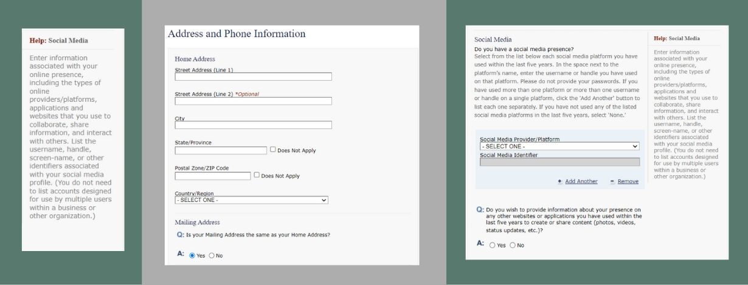Click the Add Another link

(x=581, y=181)
